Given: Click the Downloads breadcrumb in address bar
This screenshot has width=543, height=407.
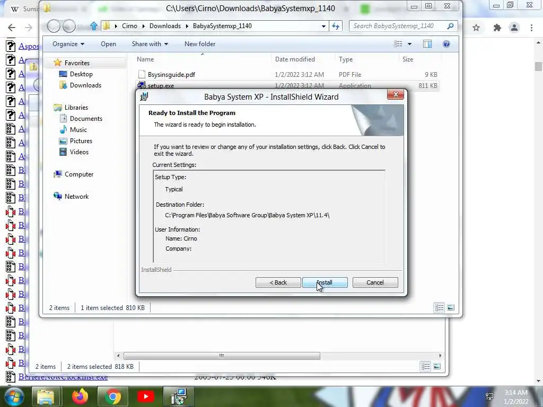Looking at the screenshot, I should coord(165,26).
